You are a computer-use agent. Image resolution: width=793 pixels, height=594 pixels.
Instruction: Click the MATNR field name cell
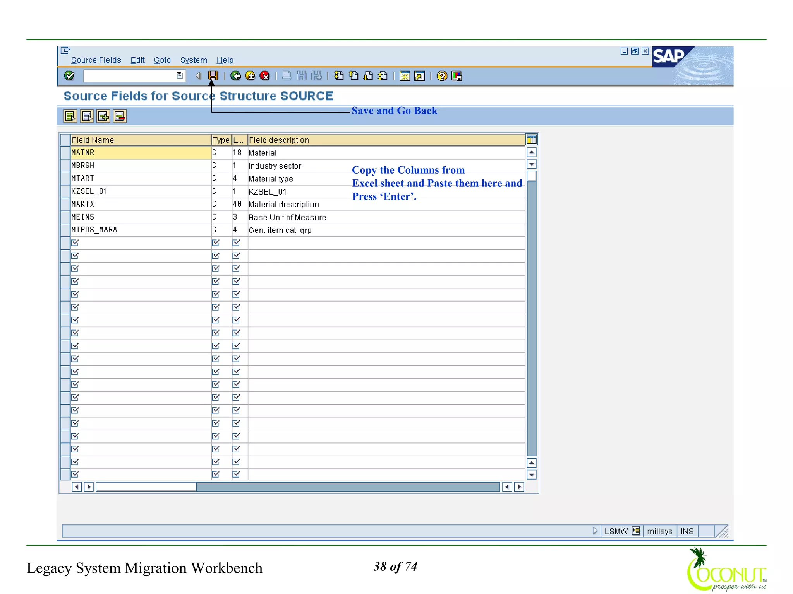click(x=141, y=153)
